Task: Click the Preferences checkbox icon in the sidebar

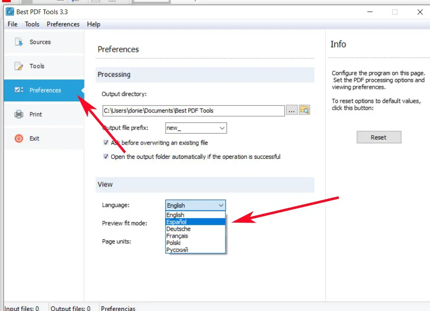Action: tap(18, 90)
